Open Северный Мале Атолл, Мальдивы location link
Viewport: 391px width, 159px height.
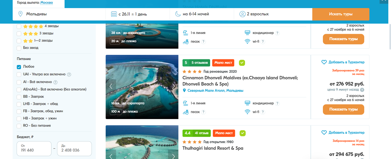point(215,91)
